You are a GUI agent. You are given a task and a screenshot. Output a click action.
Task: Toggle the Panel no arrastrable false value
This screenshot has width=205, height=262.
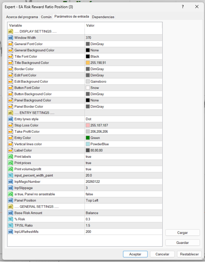[89, 194]
